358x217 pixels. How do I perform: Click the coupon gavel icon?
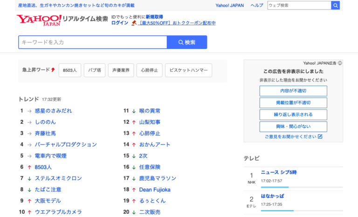134,23
